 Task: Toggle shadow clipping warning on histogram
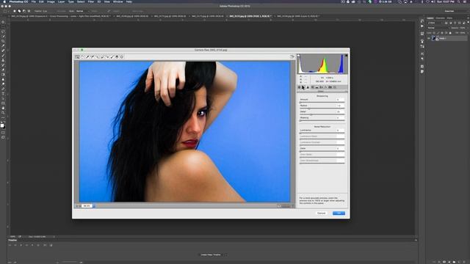299,56
